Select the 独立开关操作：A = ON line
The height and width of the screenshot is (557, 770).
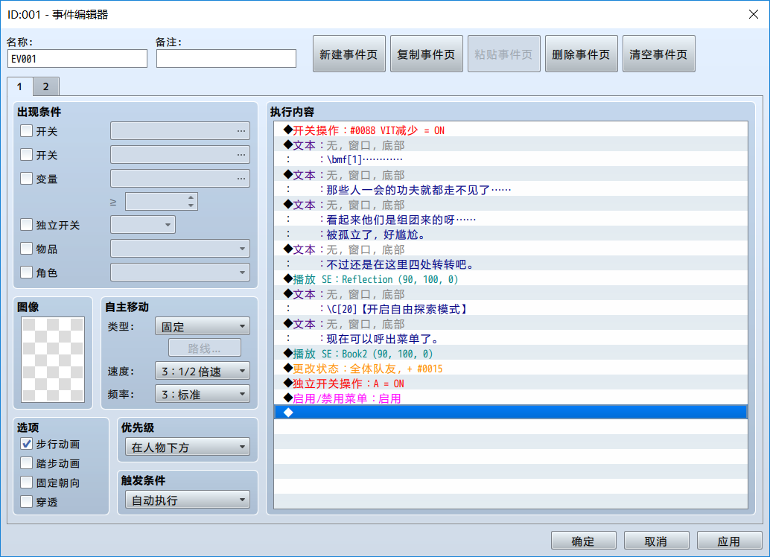click(x=511, y=383)
